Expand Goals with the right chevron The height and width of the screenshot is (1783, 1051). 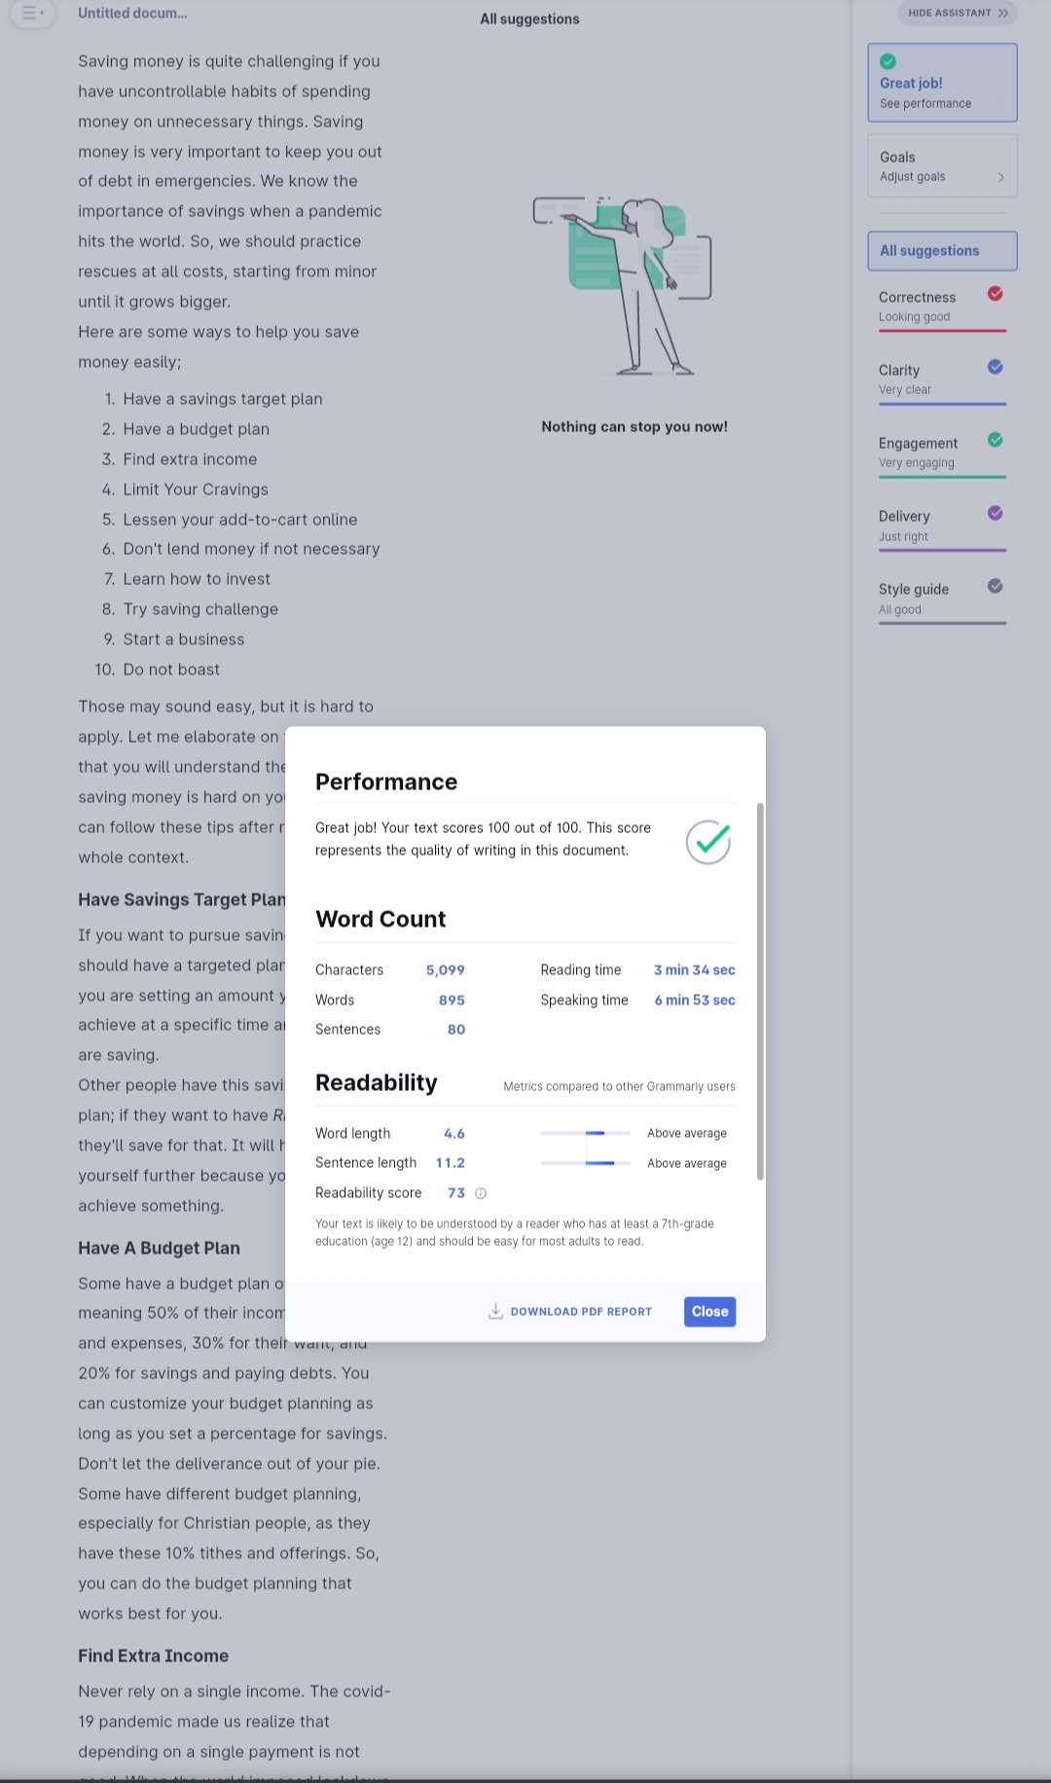(x=1000, y=177)
